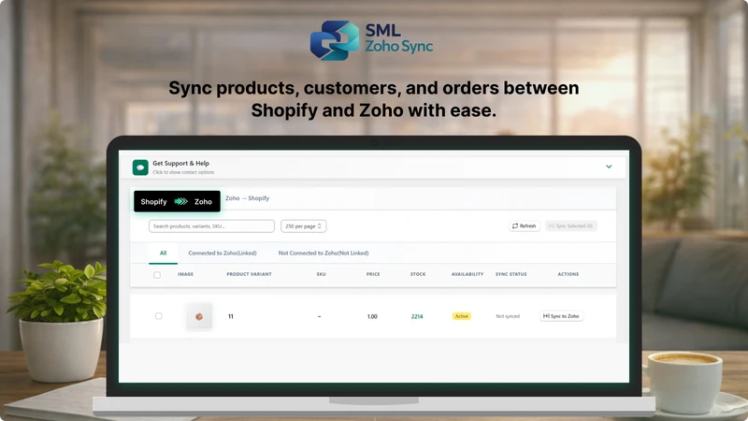The height and width of the screenshot is (421, 748).
Task: Click the Active availability badge
Action: [x=461, y=316]
